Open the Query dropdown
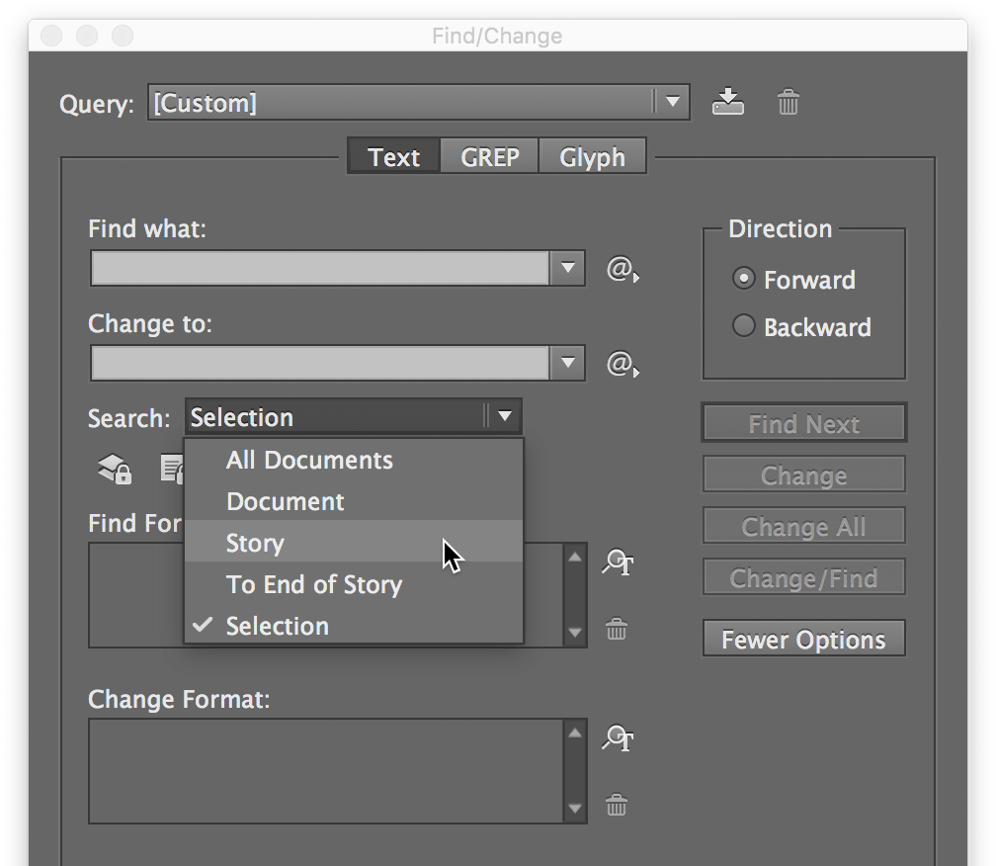996x866 pixels. [675, 102]
